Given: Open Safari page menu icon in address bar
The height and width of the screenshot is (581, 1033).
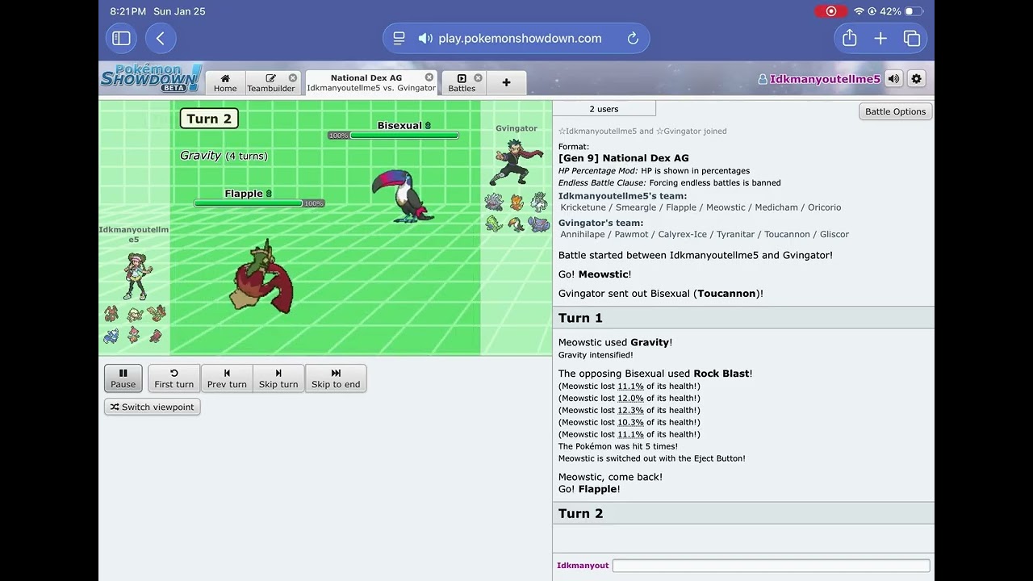Looking at the screenshot, I should point(399,38).
